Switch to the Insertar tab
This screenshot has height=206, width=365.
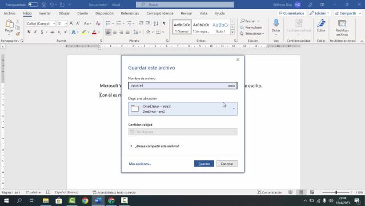(x=45, y=13)
